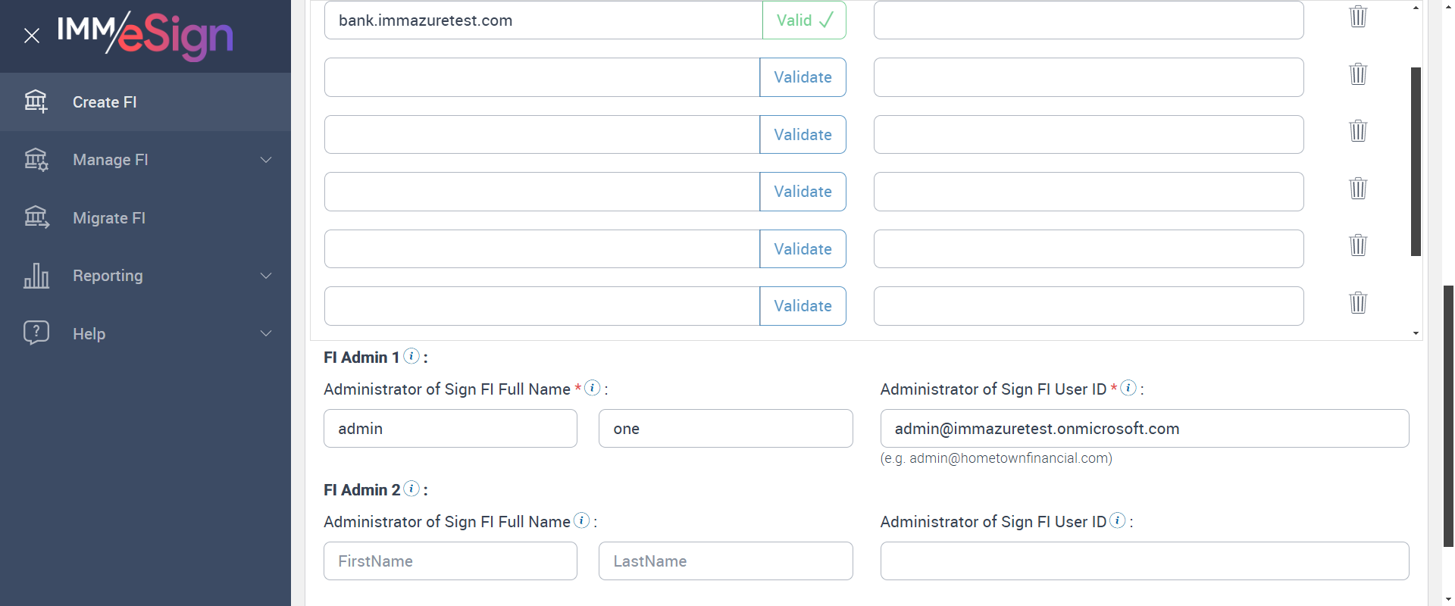Viewport: 1455px width, 606px height.
Task: Open the Migrate FI menu item
Action: tap(109, 218)
